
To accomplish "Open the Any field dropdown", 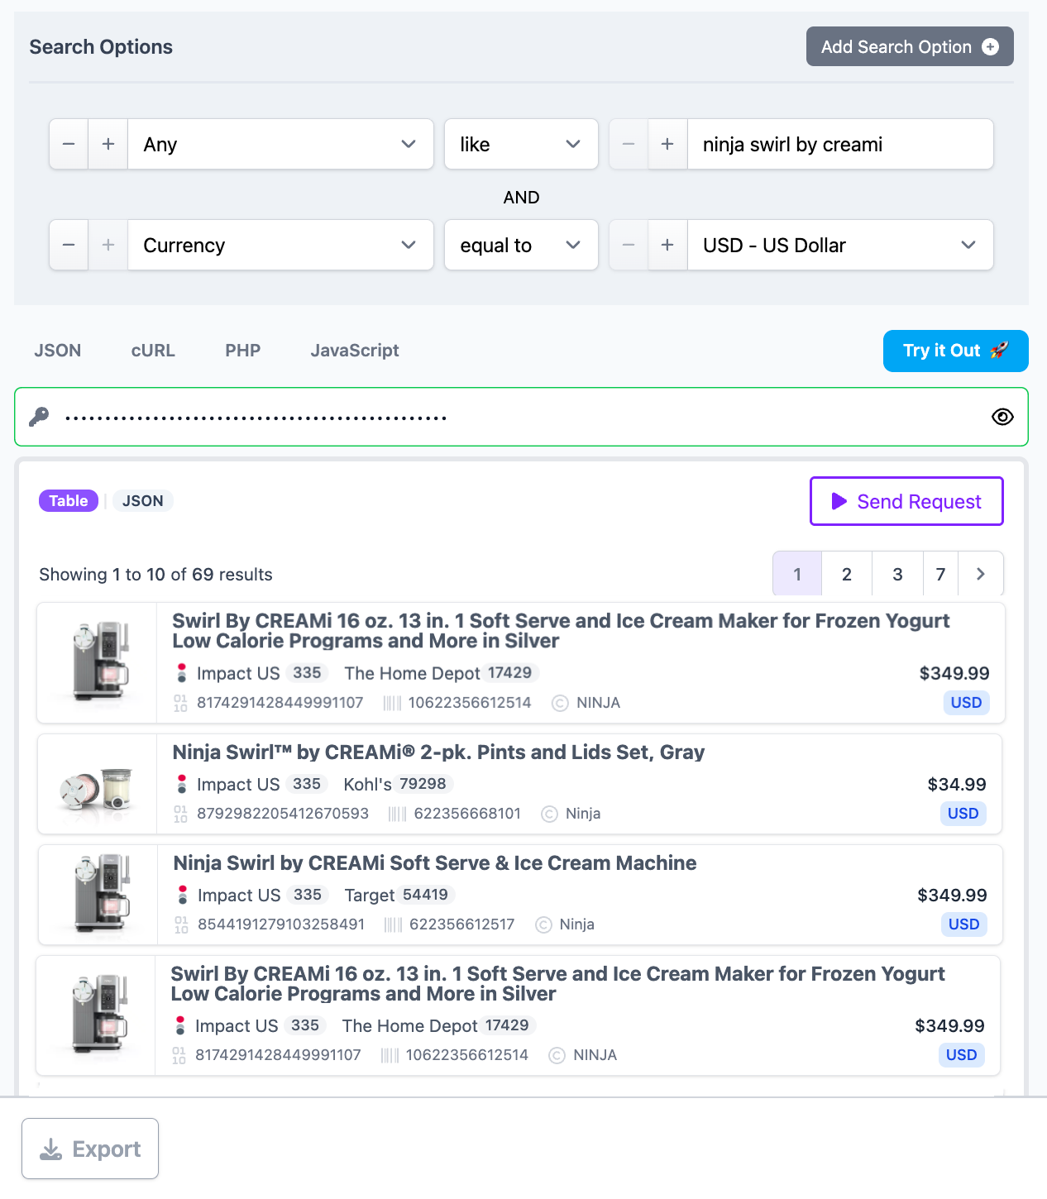I will click(x=280, y=144).
